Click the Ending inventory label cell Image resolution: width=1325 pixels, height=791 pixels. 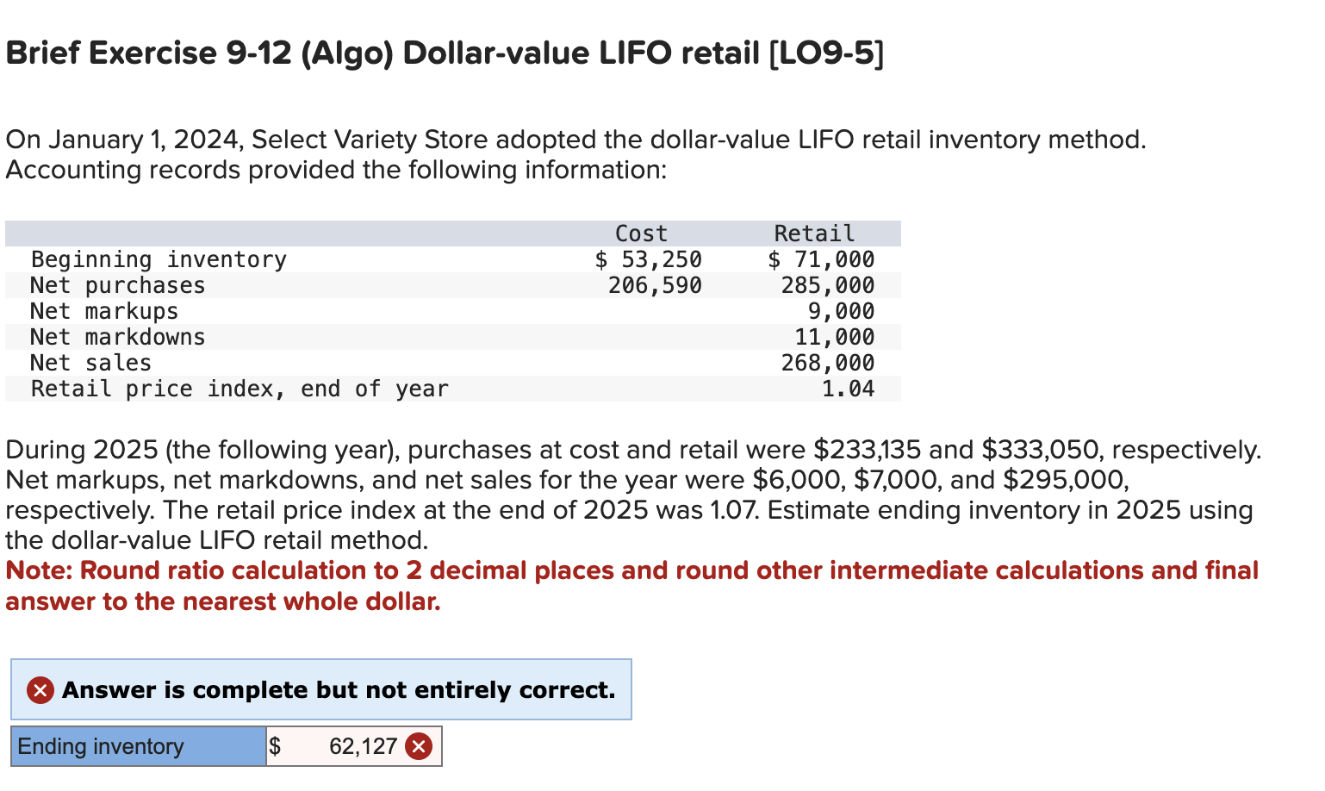136,746
